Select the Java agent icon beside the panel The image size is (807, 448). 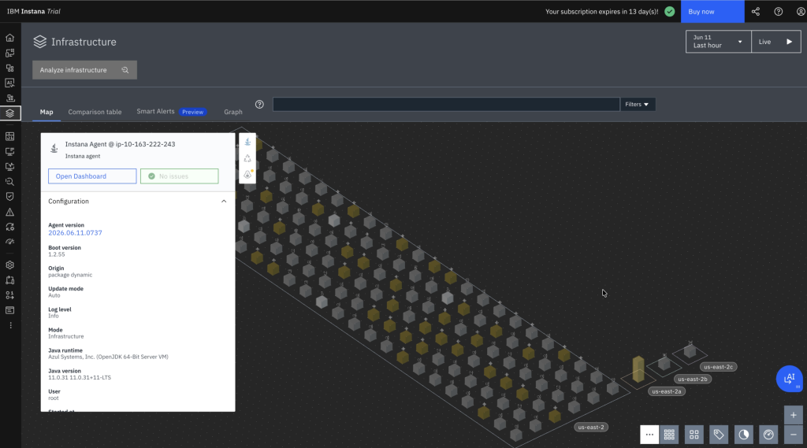point(247,142)
